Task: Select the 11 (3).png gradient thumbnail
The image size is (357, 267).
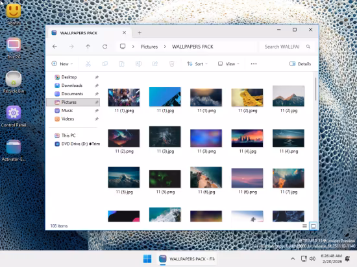Action: [x=206, y=138]
